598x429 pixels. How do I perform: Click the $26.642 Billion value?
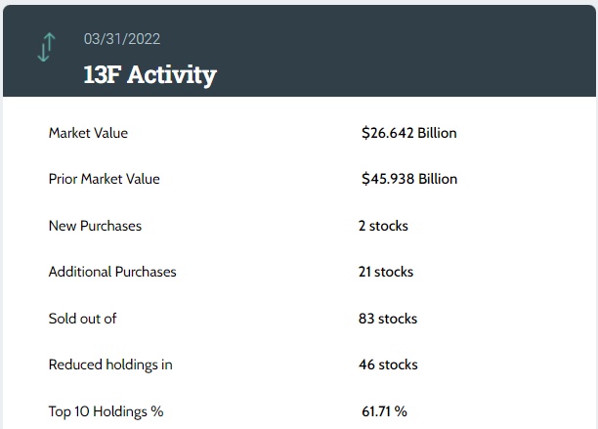[408, 133]
